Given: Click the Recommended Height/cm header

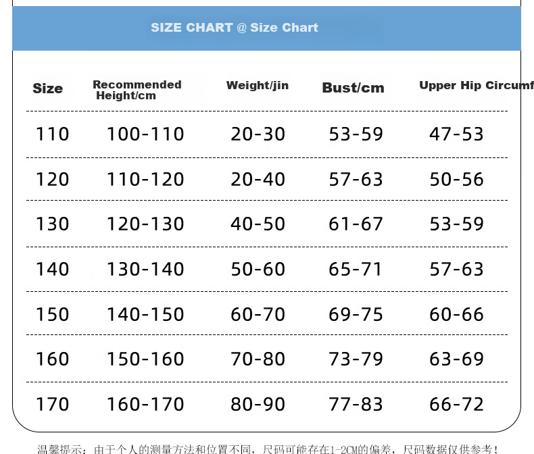Looking at the screenshot, I should pos(137,90).
